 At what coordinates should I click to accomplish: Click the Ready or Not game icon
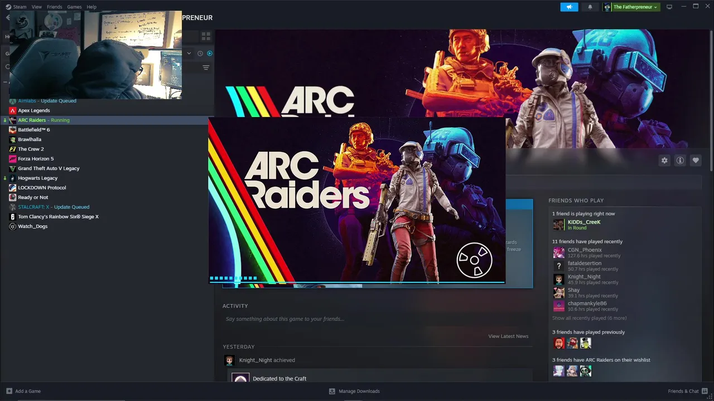tap(13, 197)
